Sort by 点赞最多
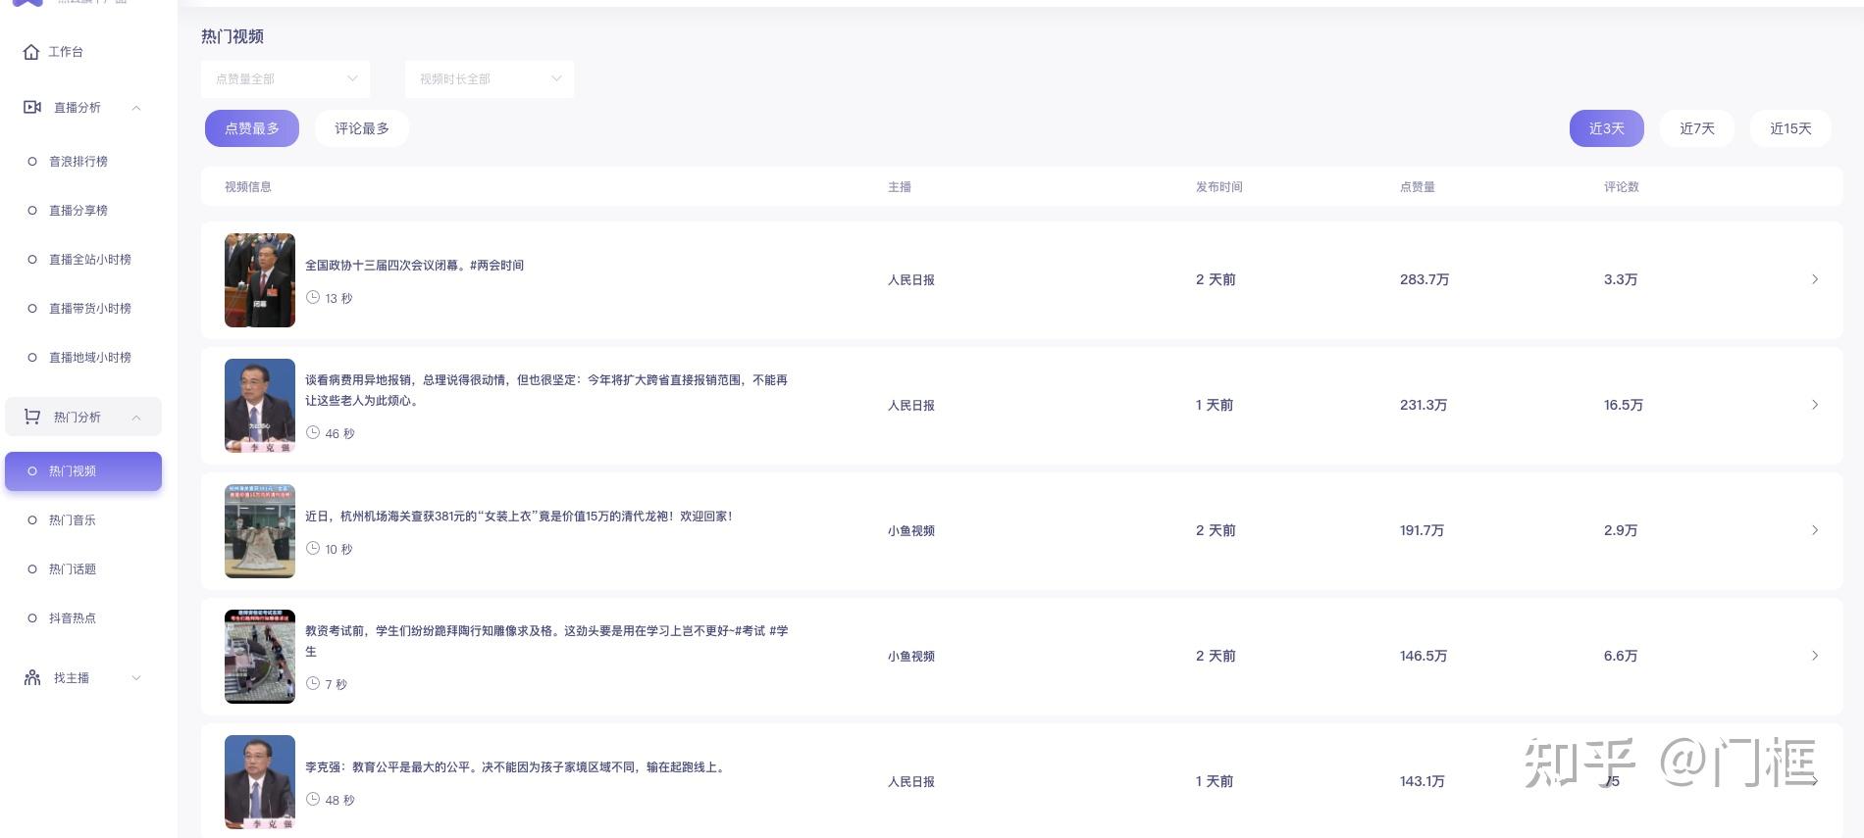The height and width of the screenshot is (838, 1864). pos(252,128)
